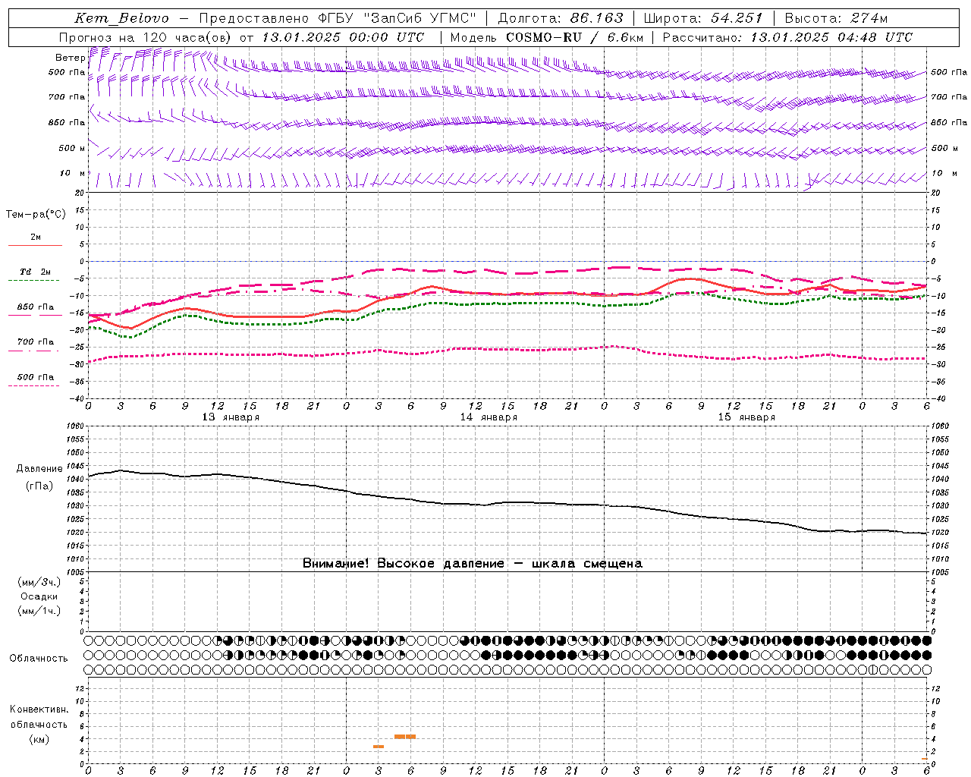The image size is (971, 777).
Task: Click the '500 м' wind level label on left
Action: pyautogui.click(x=72, y=148)
